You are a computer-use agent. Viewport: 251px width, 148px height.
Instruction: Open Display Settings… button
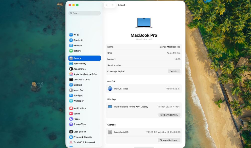click(x=169, y=115)
